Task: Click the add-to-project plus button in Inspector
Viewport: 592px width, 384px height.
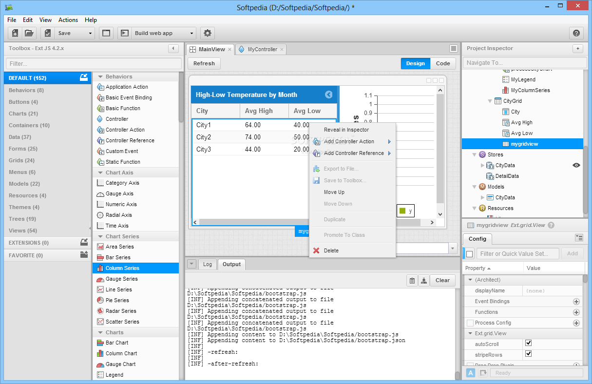Action: point(577,49)
